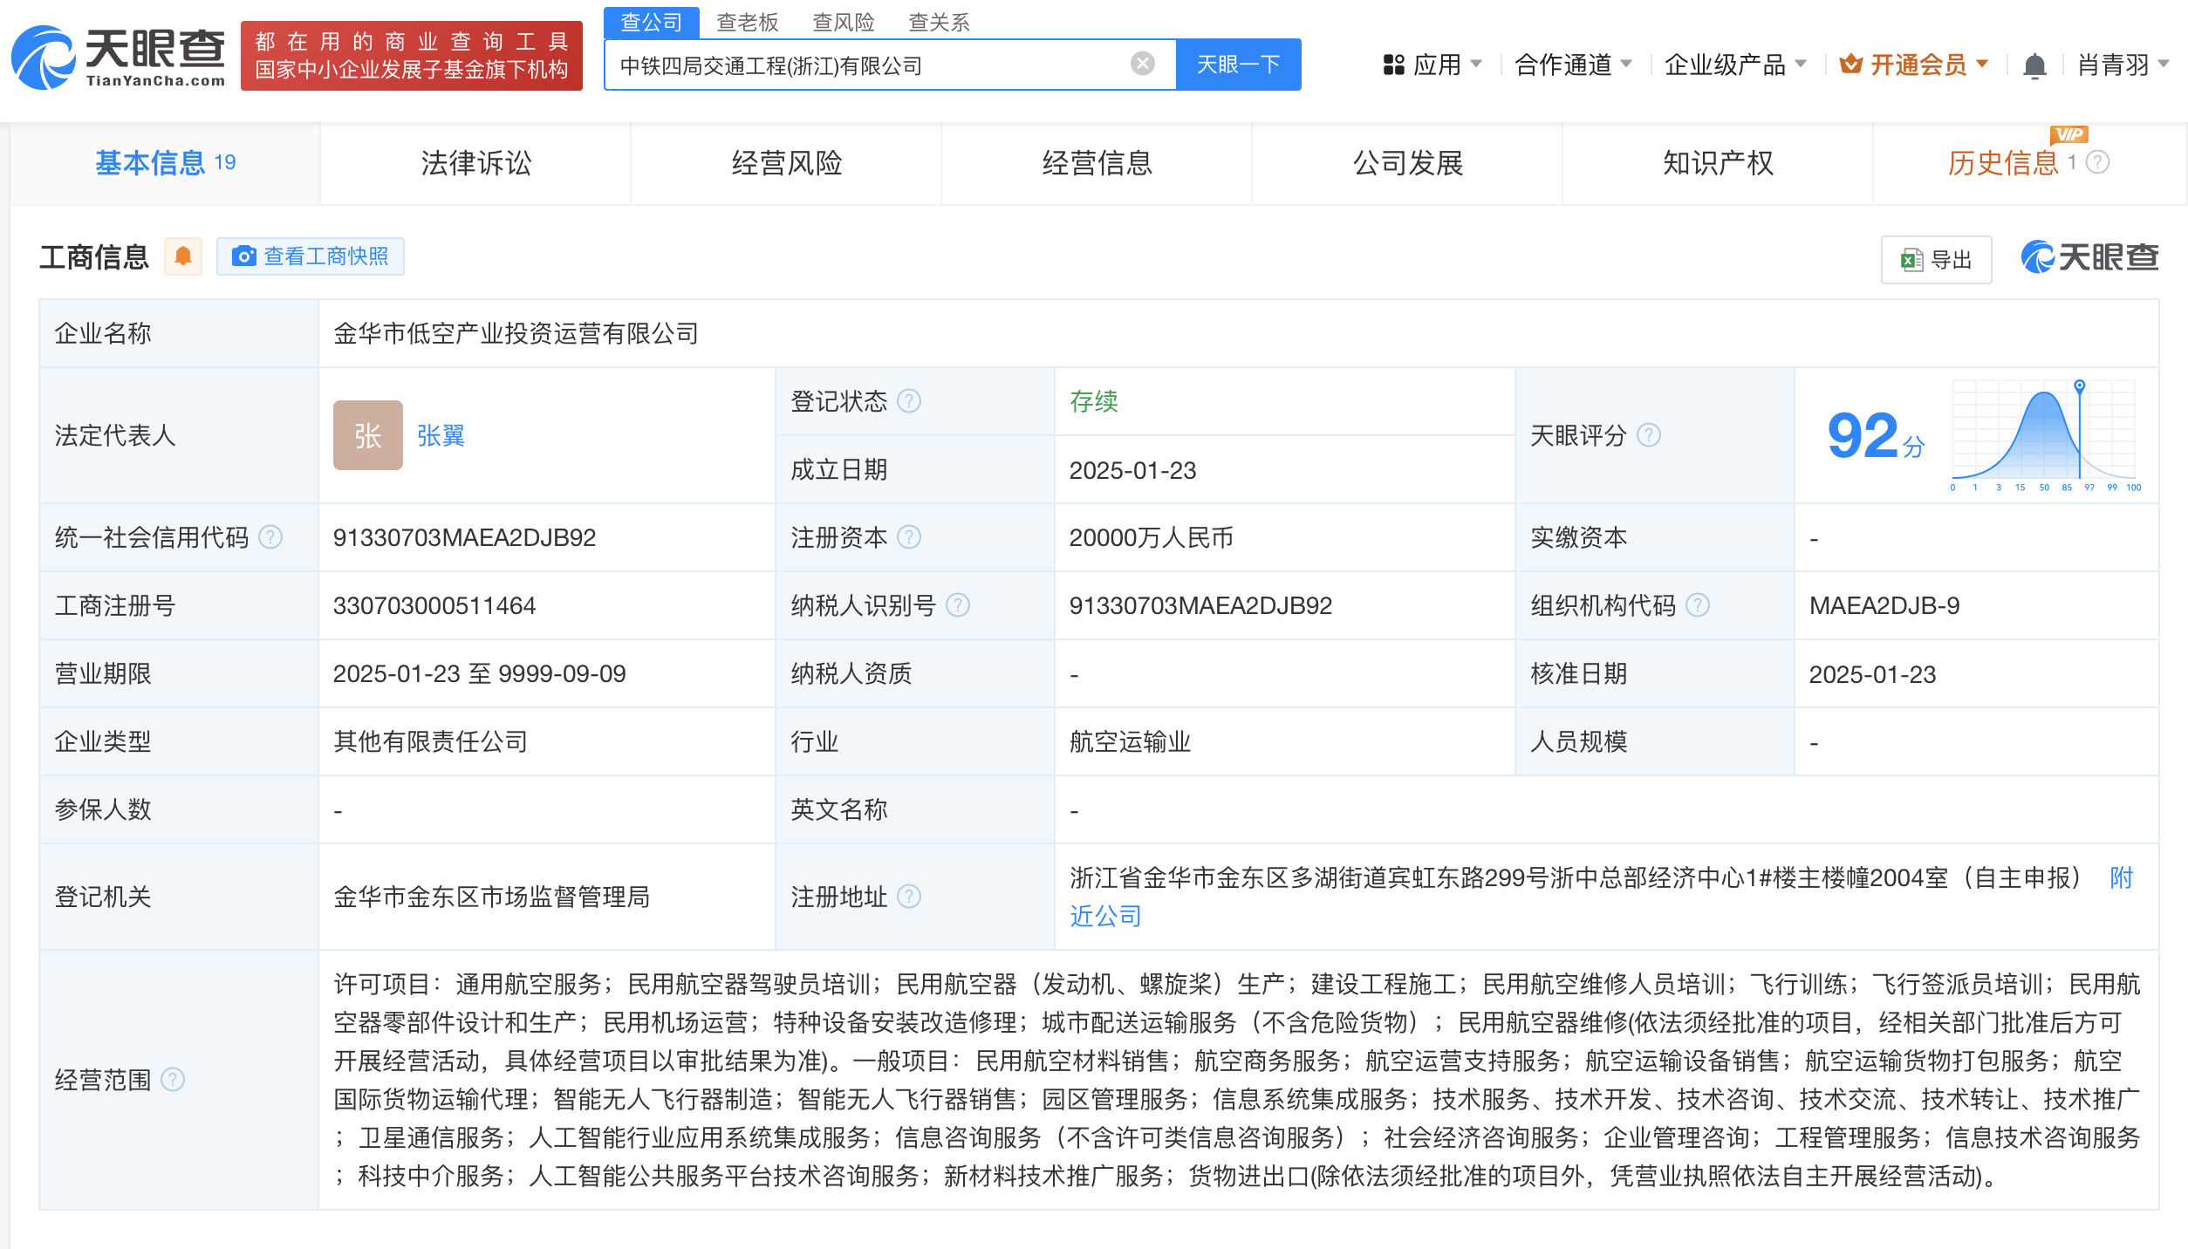Screen dimensions: 2188x1249
Task: Switch to the 法律诉讼 tab
Action: click(475, 163)
